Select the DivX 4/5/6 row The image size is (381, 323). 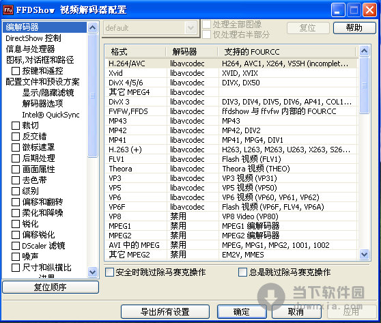pos(231,83)
